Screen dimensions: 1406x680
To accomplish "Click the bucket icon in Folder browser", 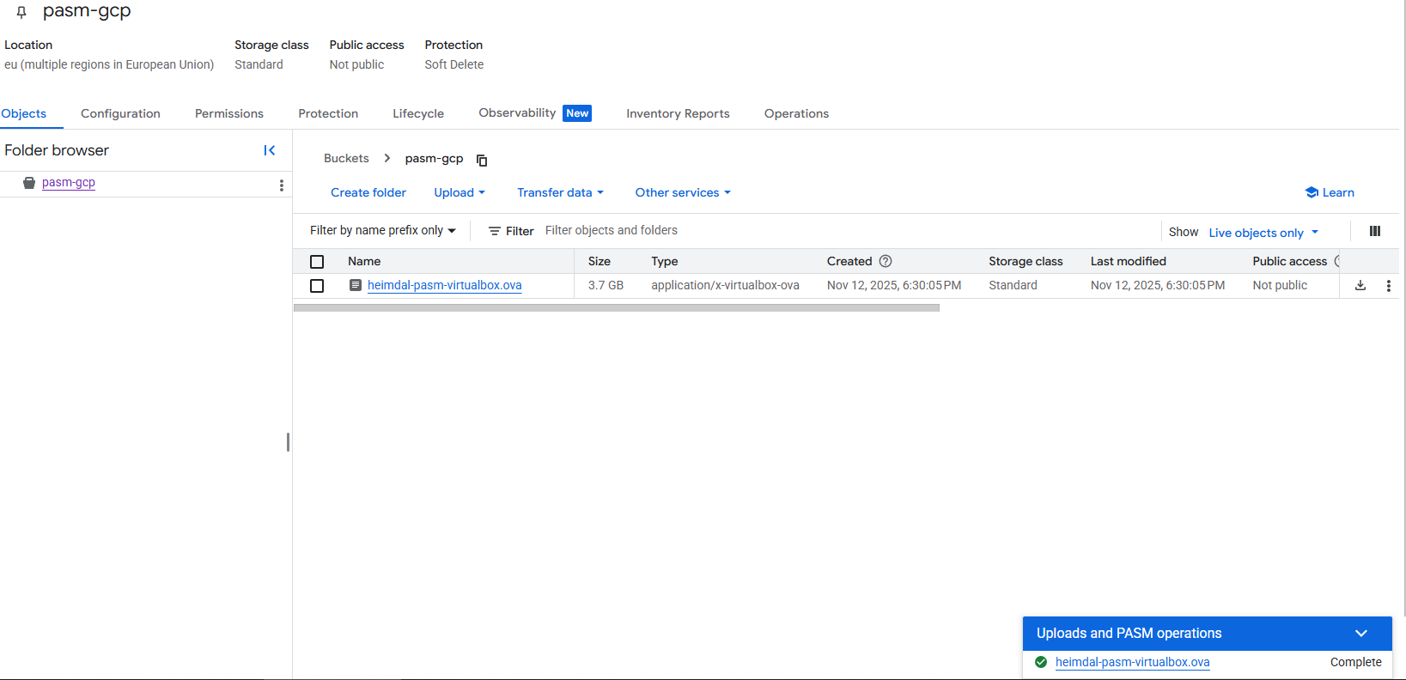I will (x=29, y=183).
